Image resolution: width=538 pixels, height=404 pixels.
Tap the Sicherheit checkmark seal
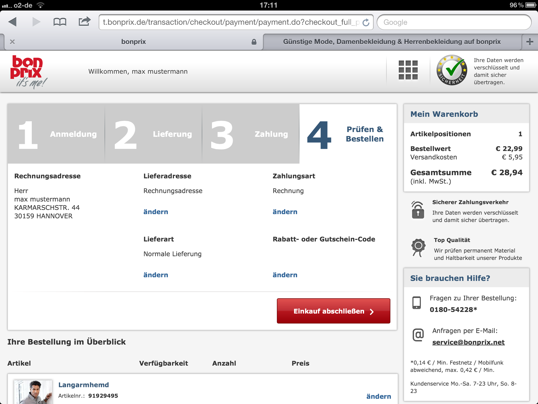point(452,70)
